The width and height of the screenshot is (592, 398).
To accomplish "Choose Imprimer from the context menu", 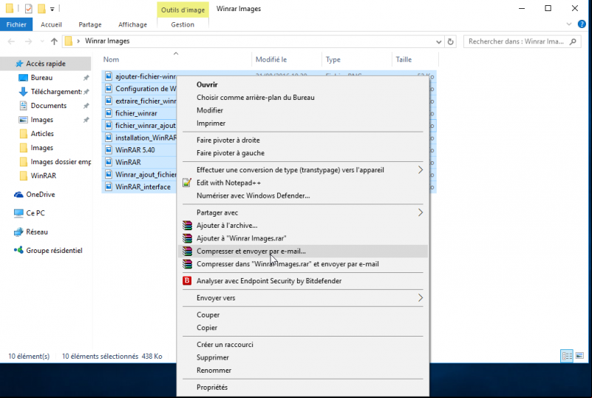I will [x=303, y=124].
